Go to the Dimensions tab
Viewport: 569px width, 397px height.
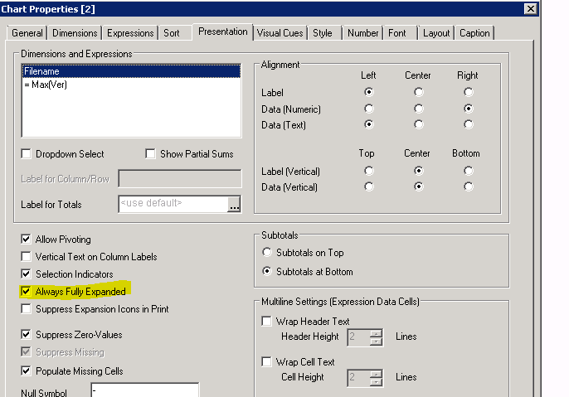coord(75,33)
